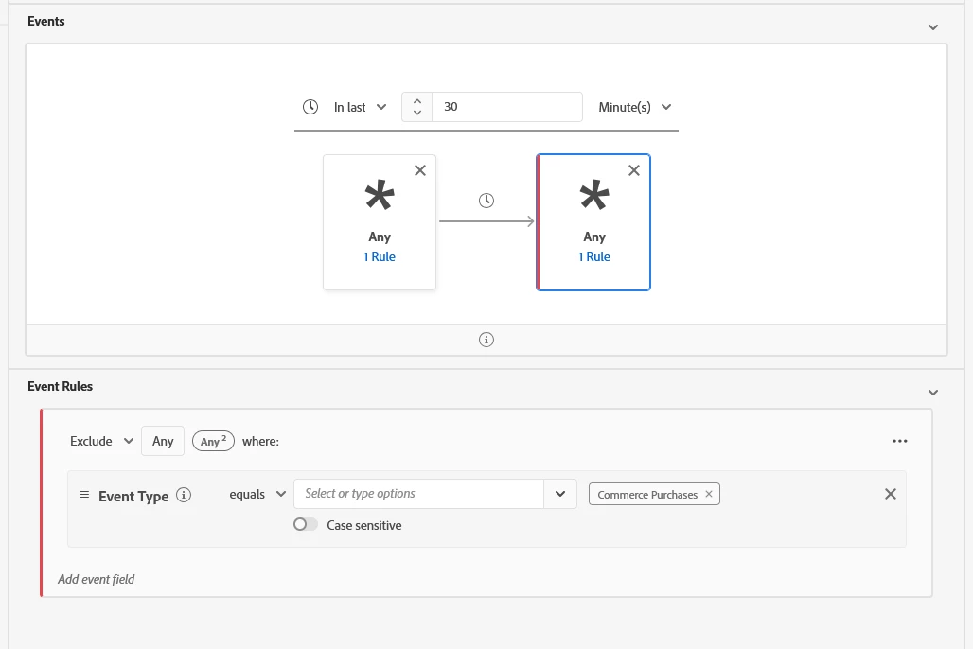Click the Case sensitive label

coord(364,525)
